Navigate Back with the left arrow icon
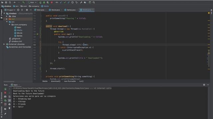The height and width of the screenshot is (119, 213). click(15, 2)
